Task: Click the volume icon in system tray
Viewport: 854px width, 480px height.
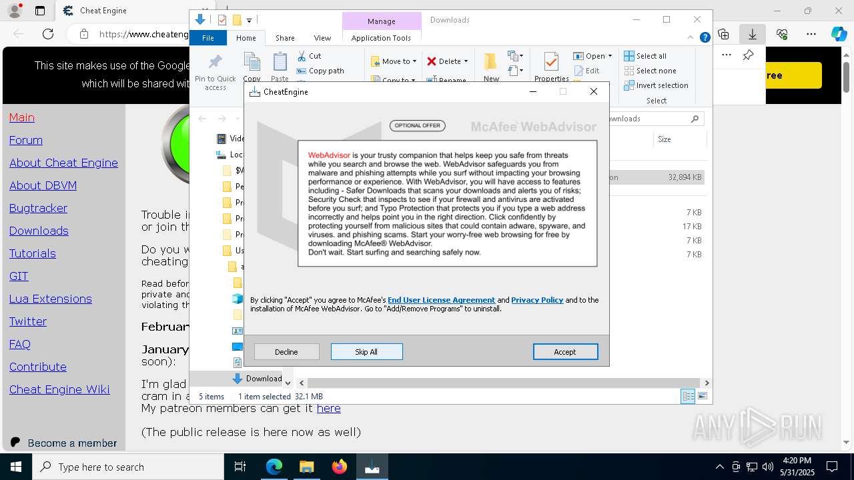Action: [x=768, y=467]
